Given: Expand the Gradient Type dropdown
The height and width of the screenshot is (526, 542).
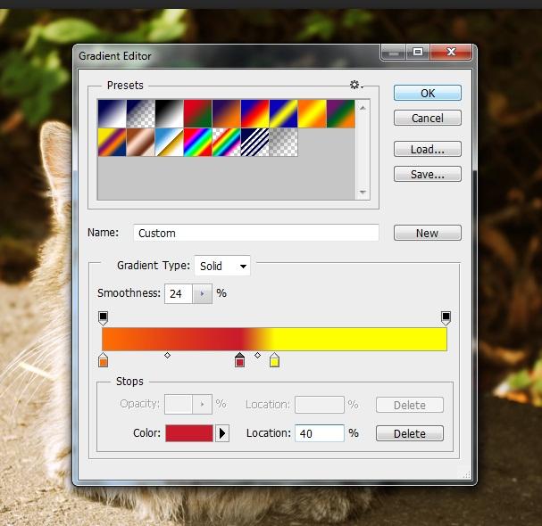Looking at the screenshot, I should click(x=223, y=266).
